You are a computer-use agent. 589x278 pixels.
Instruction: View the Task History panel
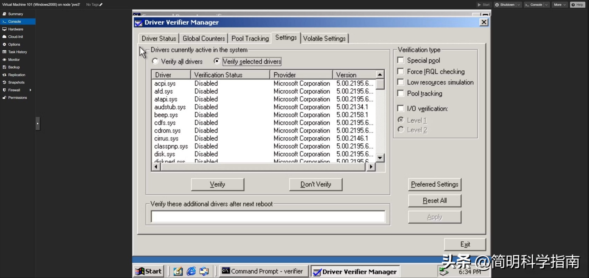tap(17, 52)
